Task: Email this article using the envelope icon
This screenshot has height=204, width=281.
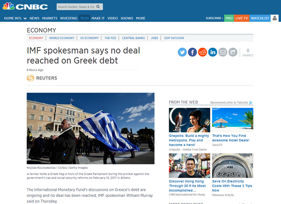Action: (223, 52)
